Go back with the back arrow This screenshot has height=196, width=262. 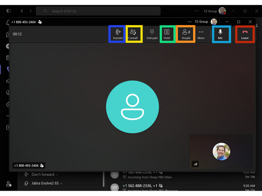[x=22, y=11]
